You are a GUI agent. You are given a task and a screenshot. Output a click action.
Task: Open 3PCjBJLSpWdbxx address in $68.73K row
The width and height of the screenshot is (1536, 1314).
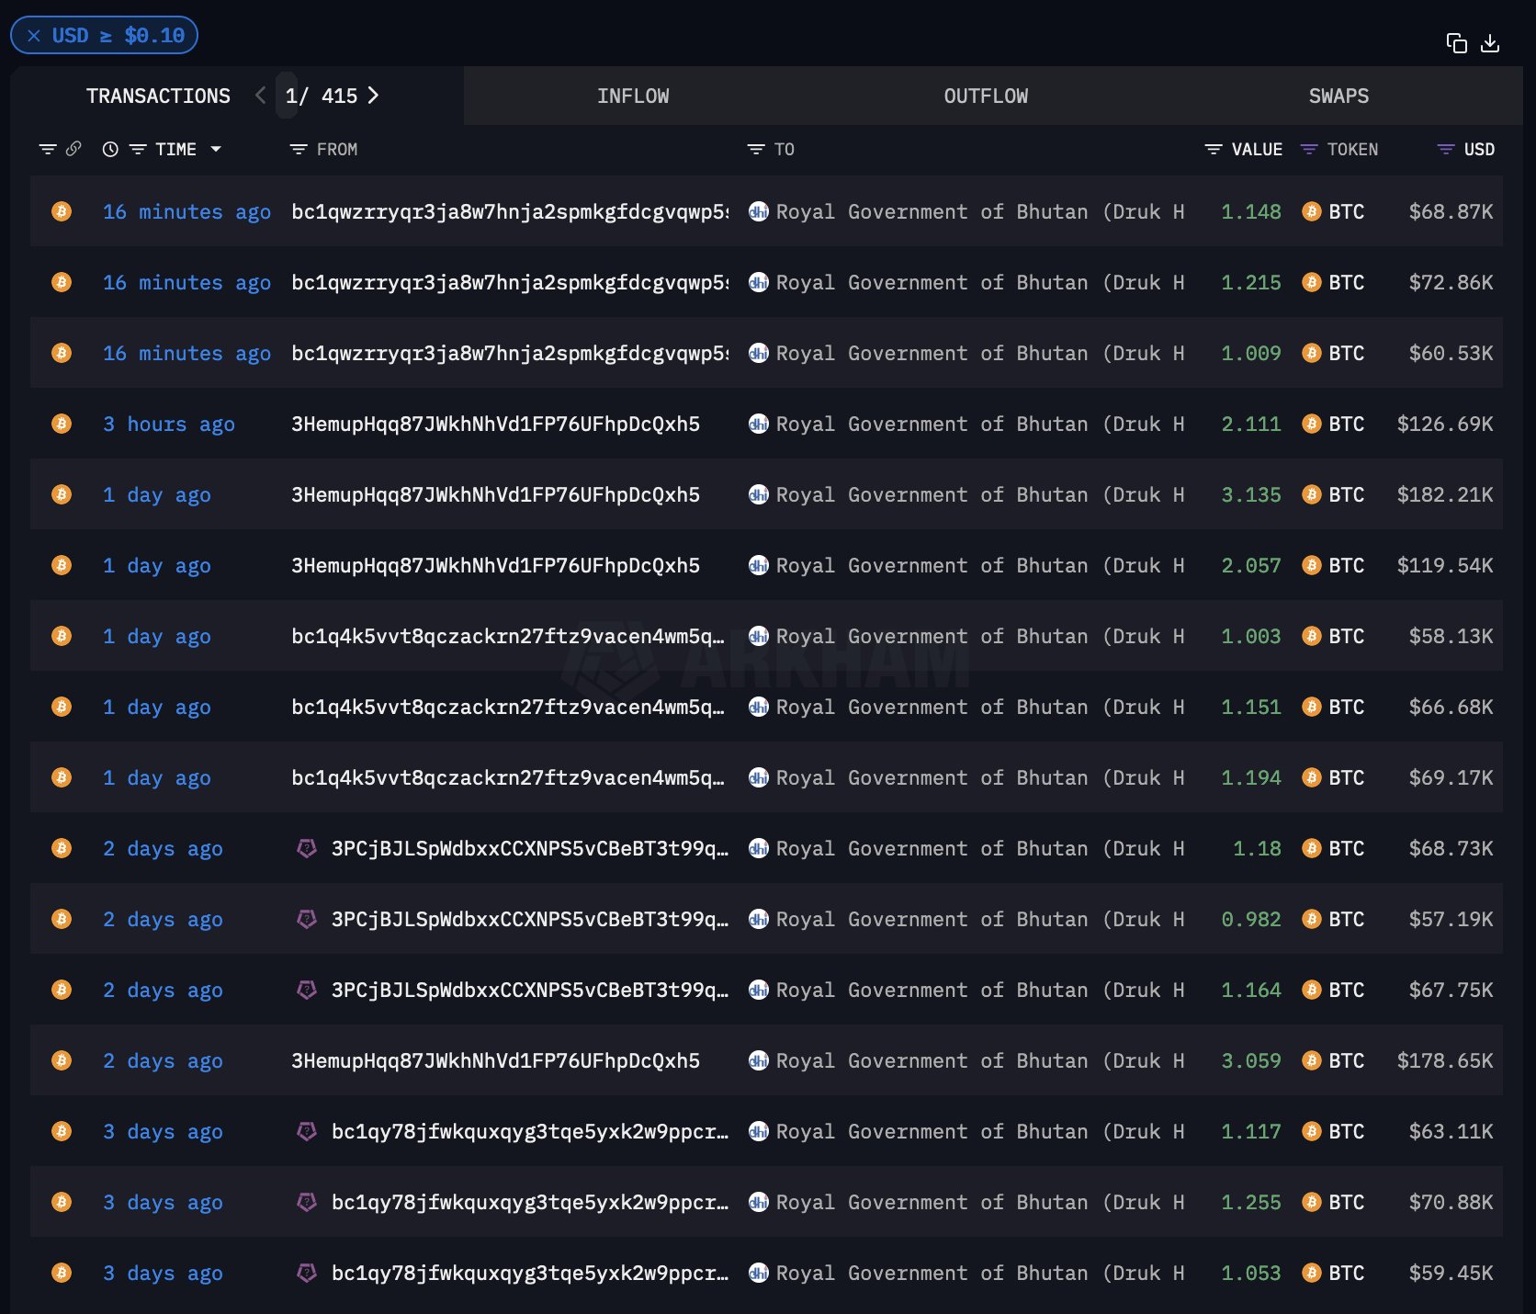pos(530,848)
